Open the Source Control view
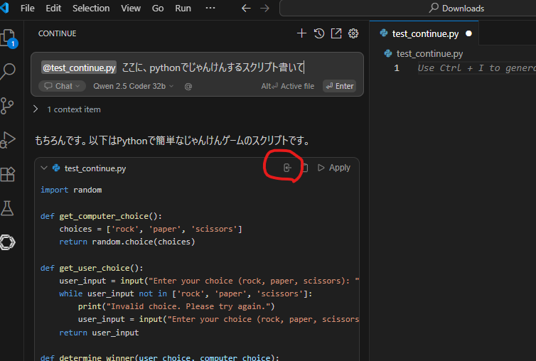Screen dimensions: 536x361 (7, 106)
